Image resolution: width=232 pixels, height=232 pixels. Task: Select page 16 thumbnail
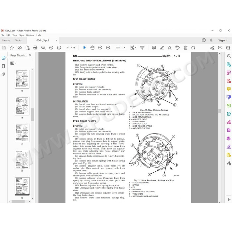coord(22,106)
